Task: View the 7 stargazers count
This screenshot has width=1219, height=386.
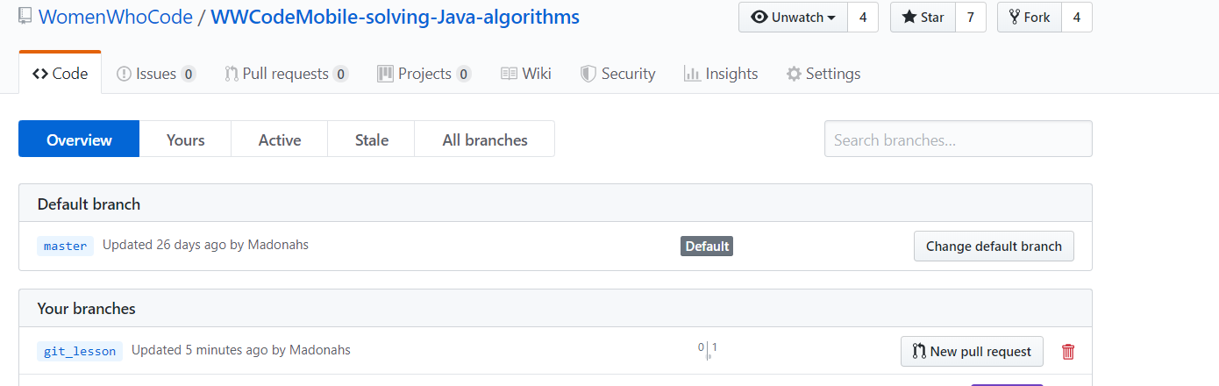Action: [x=971, y=17]
